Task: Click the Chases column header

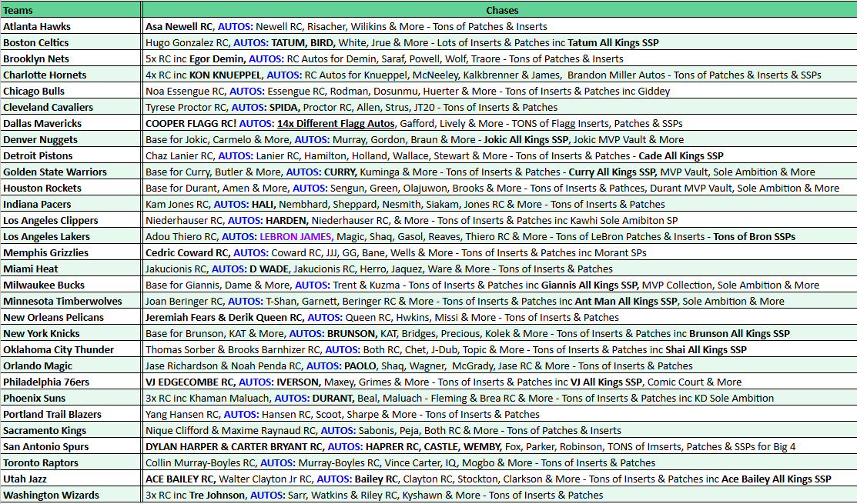Action: click(x=501, y=10)
